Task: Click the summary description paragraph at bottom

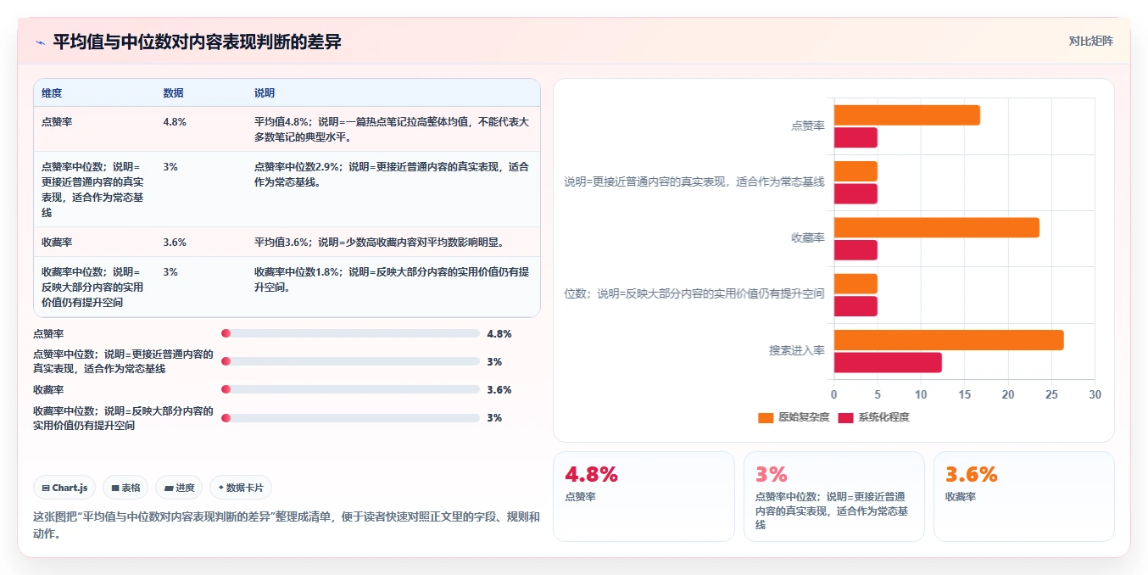Action: coord(286,525)
